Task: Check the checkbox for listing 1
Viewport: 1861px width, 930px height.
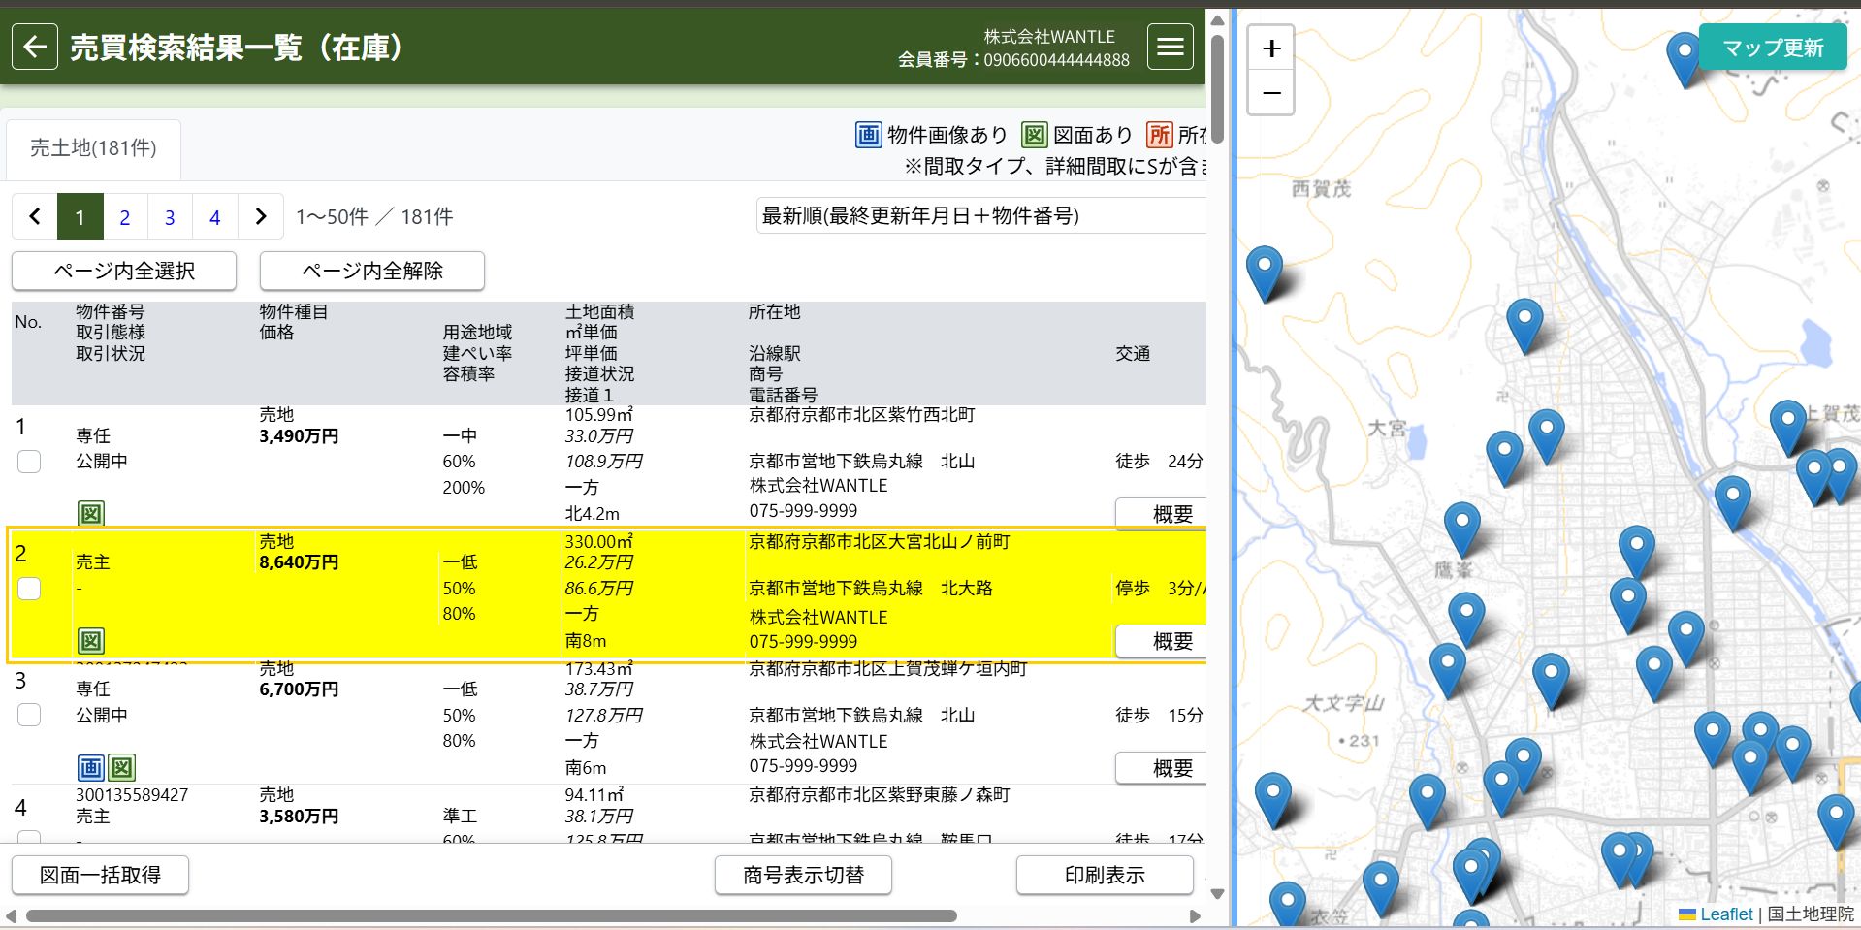Action: tap(28, 462)
